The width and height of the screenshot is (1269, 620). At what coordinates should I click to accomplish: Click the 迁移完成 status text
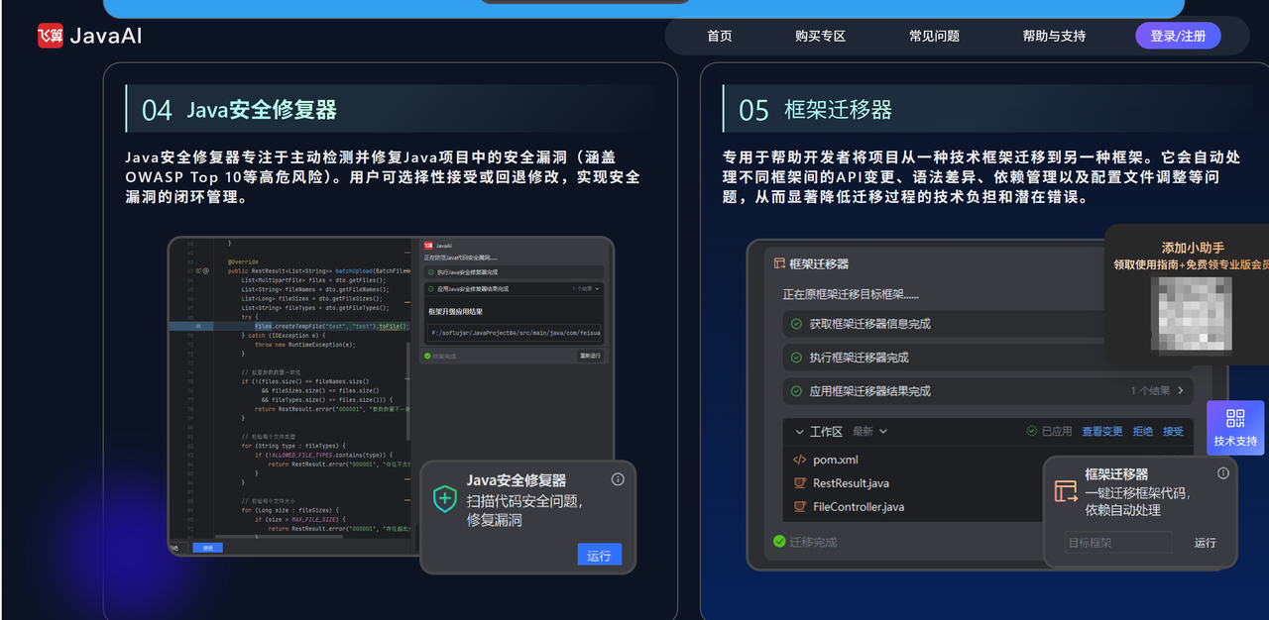(x=813, y=542)
